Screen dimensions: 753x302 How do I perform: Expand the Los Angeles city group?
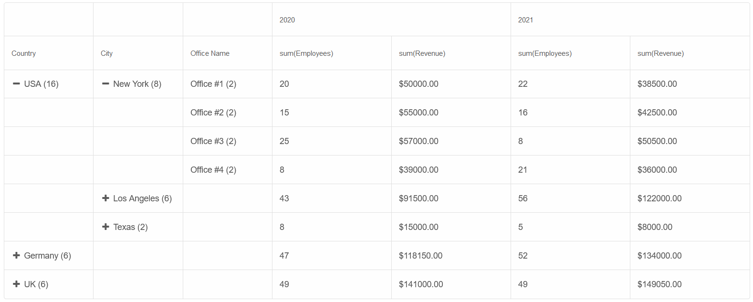pyautogui.click(x=105, y=198)
